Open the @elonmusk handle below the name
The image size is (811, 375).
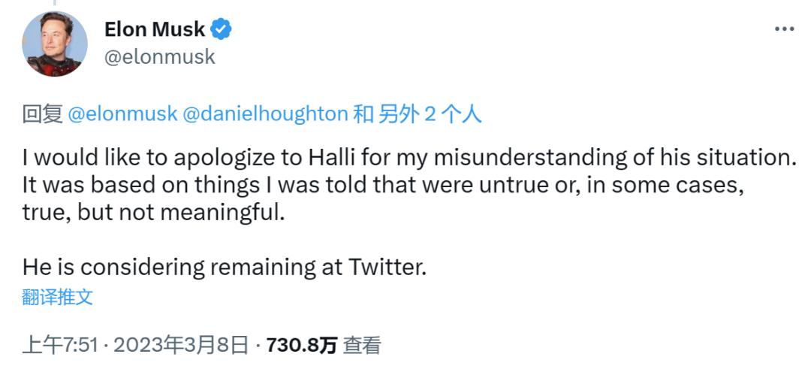pos(160,56)
